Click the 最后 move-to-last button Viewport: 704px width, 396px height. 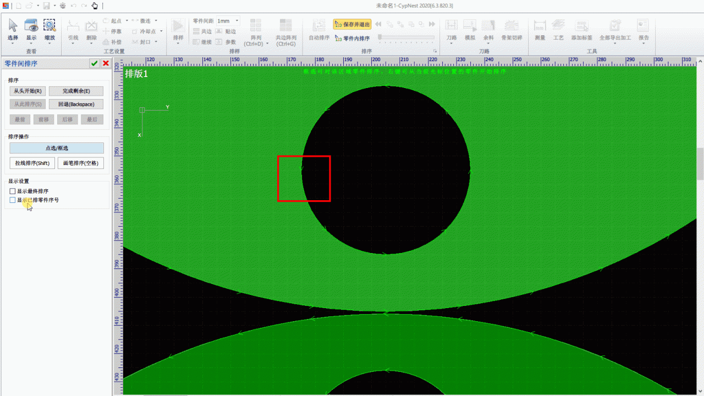tap(92, 119)
